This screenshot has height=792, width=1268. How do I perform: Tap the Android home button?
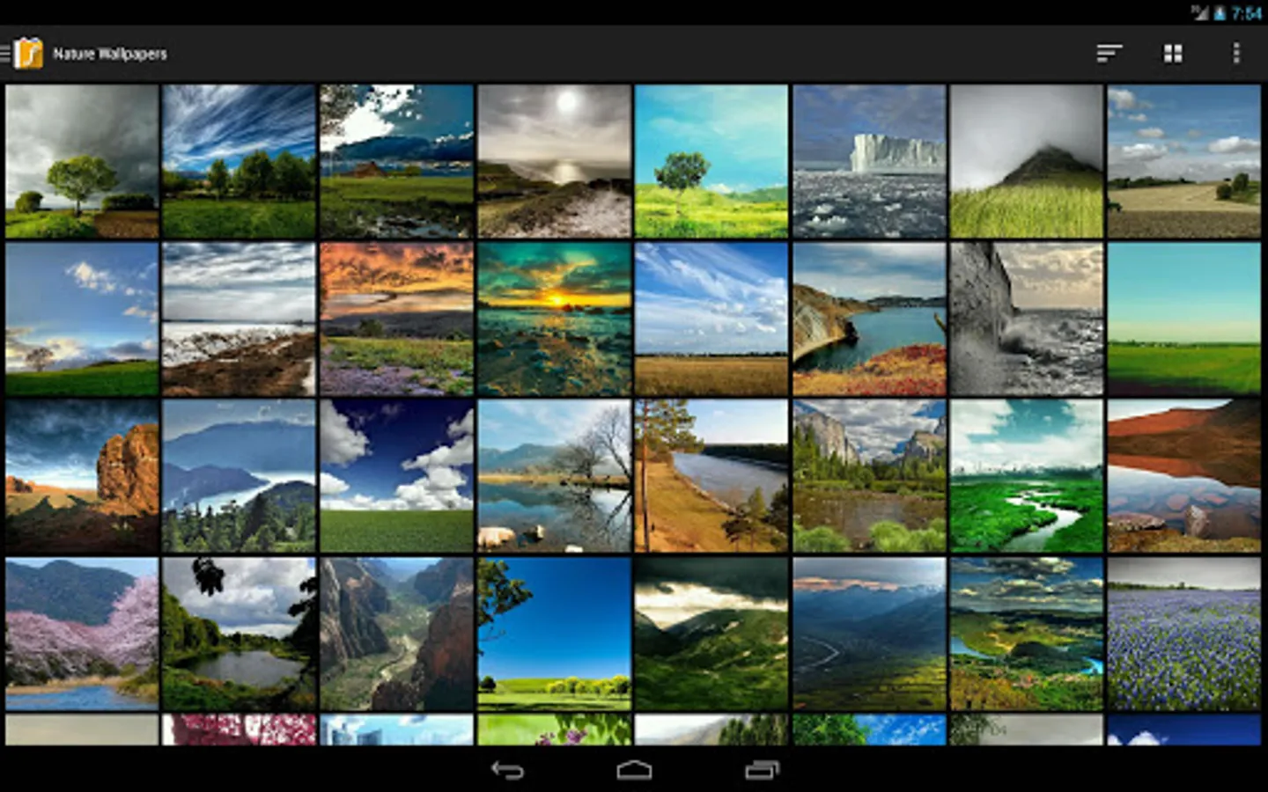click(x=634, y=770)
